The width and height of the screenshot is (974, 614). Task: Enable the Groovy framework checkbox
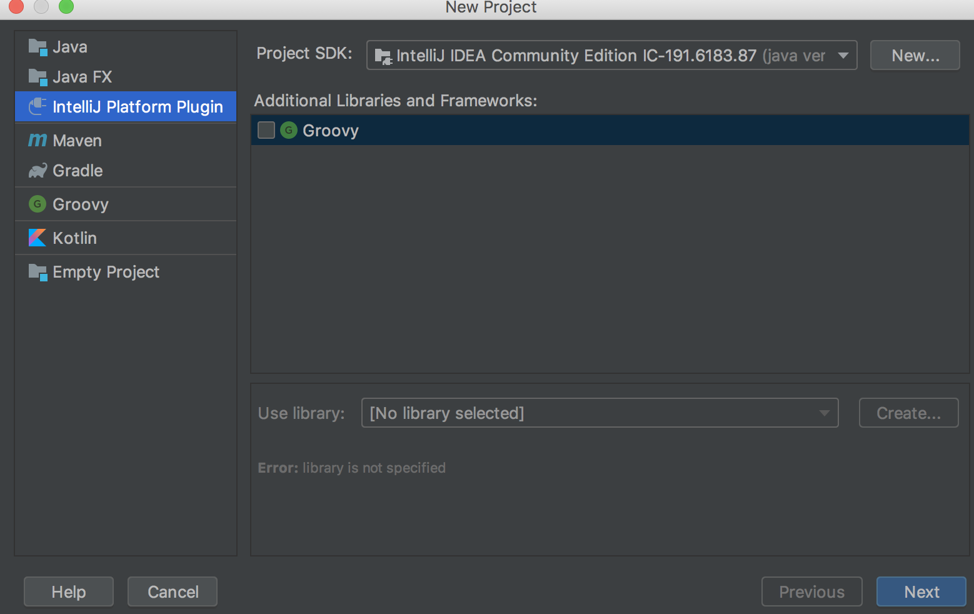(x=266, y=129)
